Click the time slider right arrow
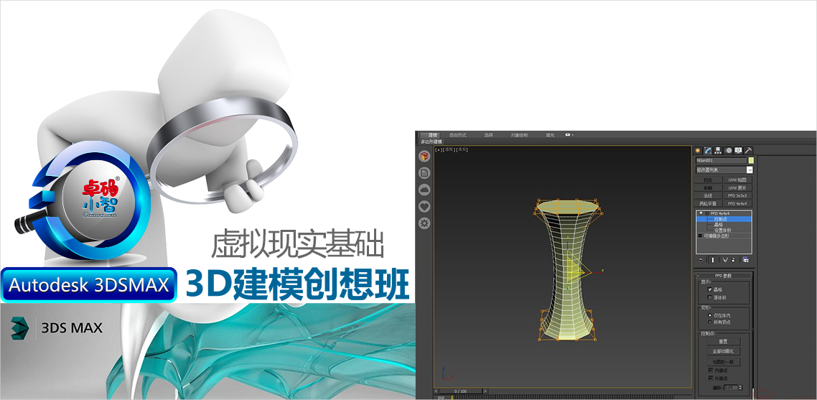The height and width of the screenshot is (400, 817). pos(485,391)
